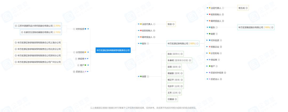Click the plus icon after 申万宏源集团股份有限公司 [100%]
The height and width of the screenshot is (112, 288).
tap(272, 27)
